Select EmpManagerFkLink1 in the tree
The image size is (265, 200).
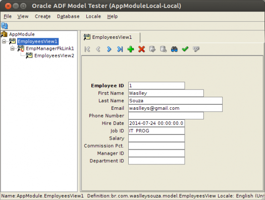tap(50, 48)
